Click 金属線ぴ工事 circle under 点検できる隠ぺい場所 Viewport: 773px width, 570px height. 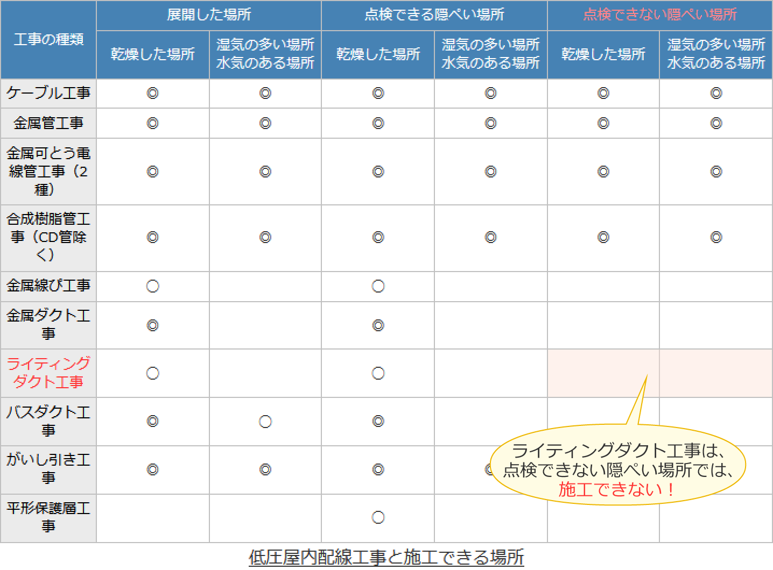378,286
